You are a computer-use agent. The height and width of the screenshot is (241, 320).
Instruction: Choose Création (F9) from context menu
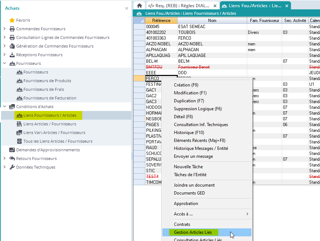tap(186, 85)
